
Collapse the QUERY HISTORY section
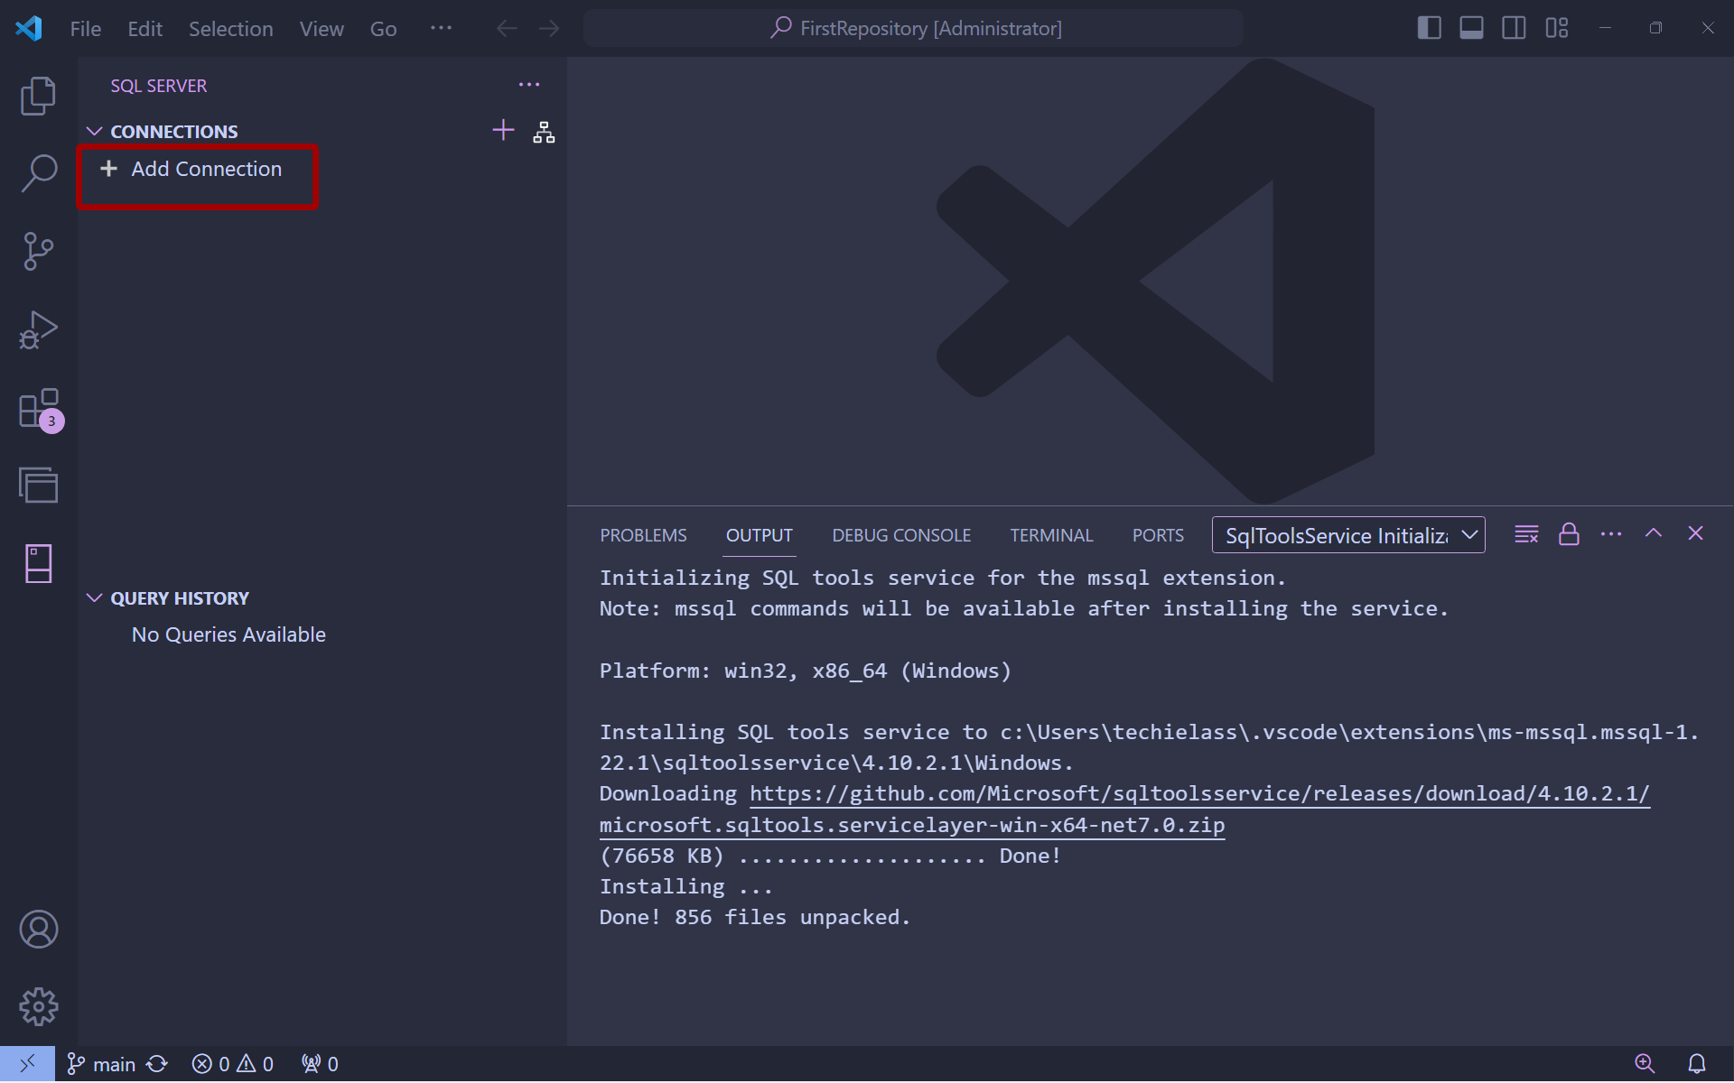pyautogui.click(x=96, y=597)
